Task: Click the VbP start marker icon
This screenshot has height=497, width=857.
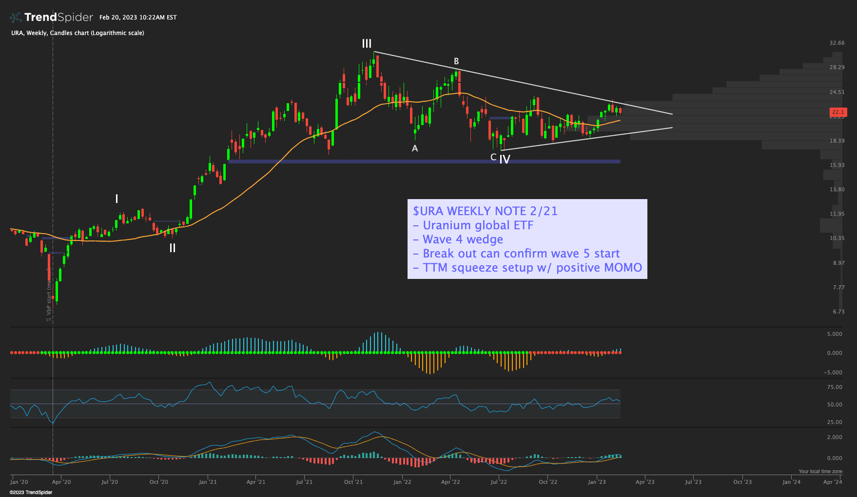Action: (49, 319)
